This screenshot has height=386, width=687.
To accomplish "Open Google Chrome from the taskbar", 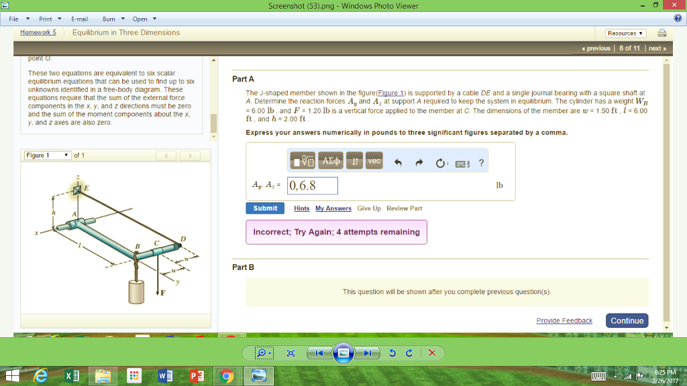I will (227, 376).
